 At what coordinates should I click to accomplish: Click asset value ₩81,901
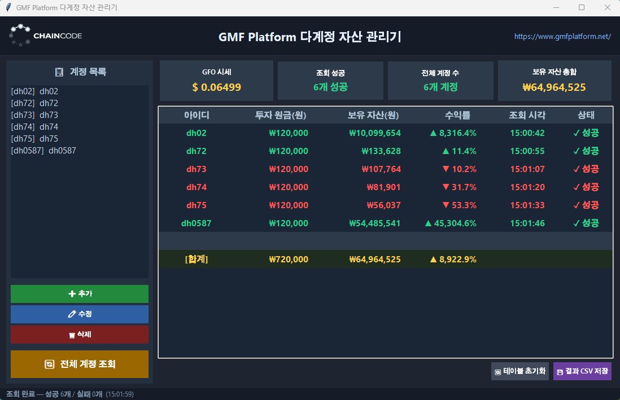(x=383, y=187)
